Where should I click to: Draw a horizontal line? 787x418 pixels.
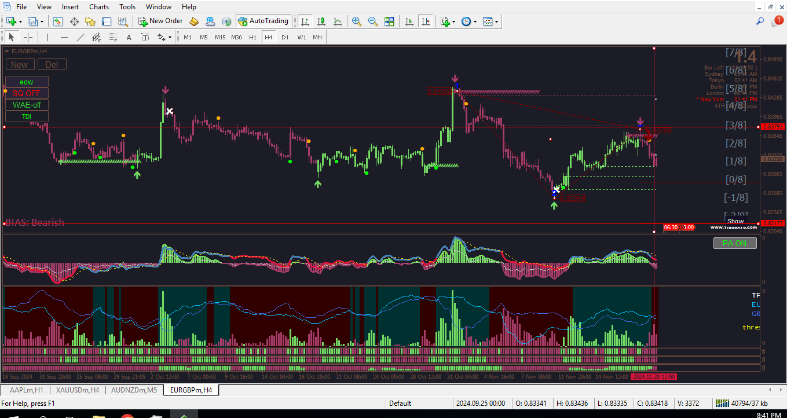(x=64, y=37)
